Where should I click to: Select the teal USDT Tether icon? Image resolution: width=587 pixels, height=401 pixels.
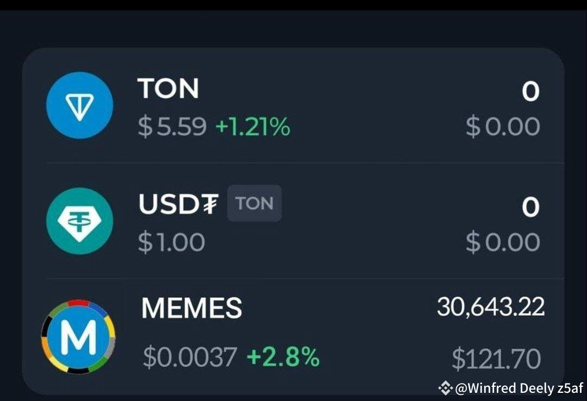[x=79, y=222]
